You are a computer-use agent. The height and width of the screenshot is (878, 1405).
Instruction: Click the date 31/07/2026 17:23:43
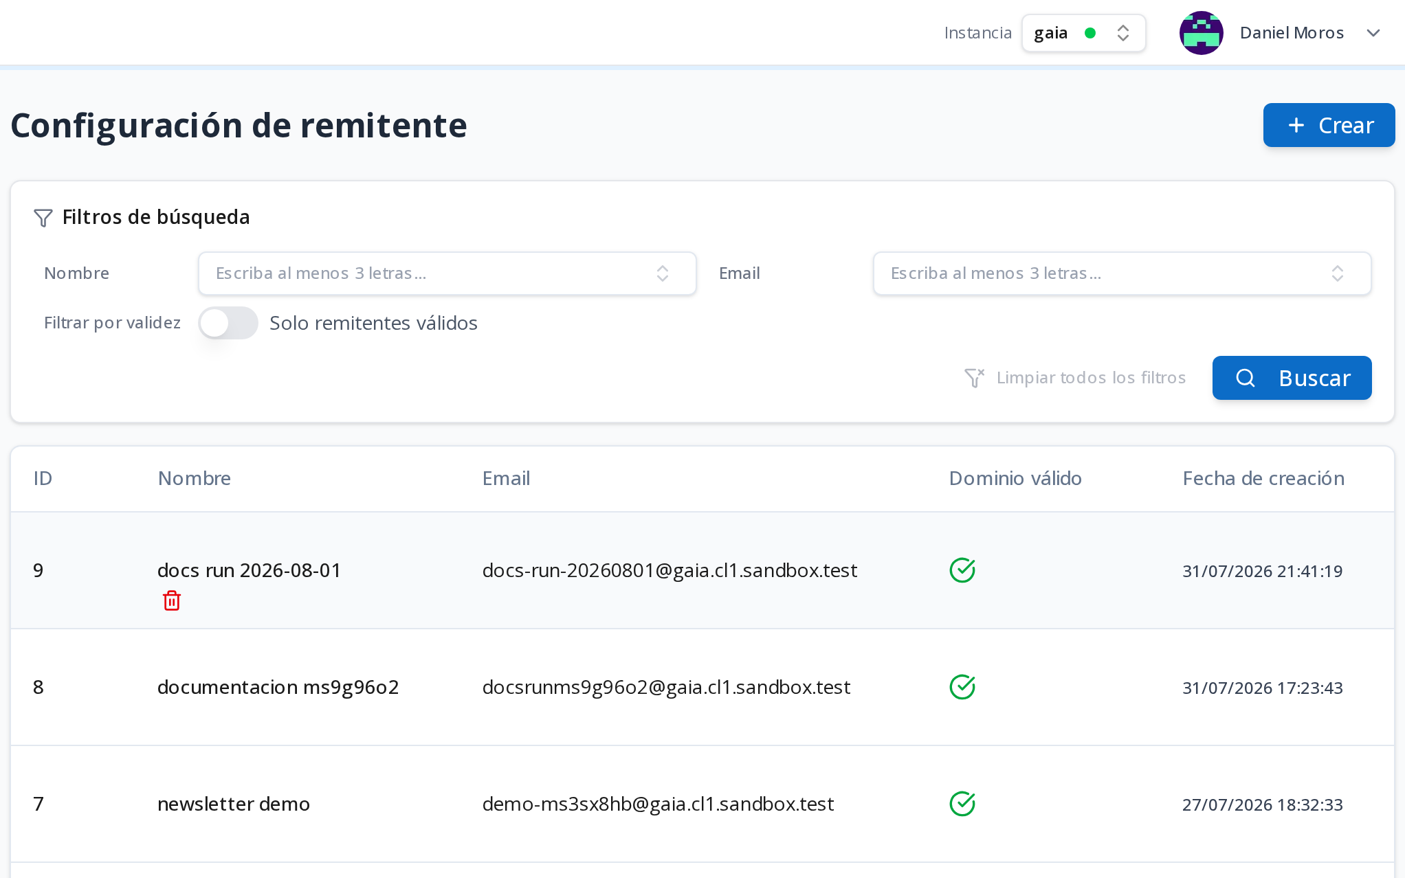click(x=1262, y=688)
